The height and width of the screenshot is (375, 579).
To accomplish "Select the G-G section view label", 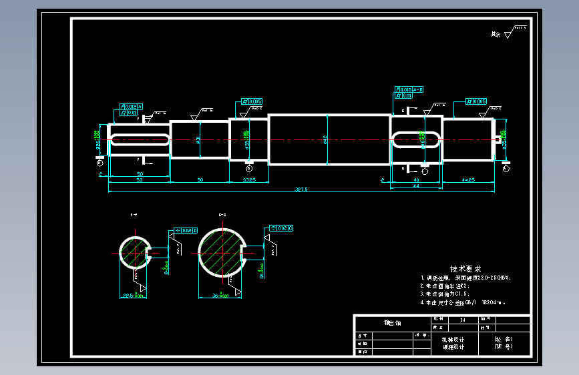I will coord(222,215).
